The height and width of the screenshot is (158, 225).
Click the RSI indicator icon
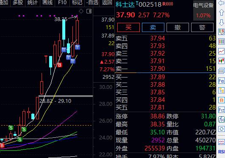tap(221, 152)
